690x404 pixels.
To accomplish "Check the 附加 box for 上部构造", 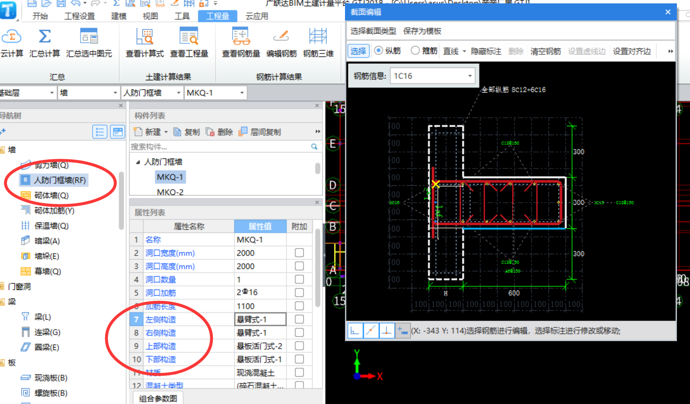I will pos(299,345).
